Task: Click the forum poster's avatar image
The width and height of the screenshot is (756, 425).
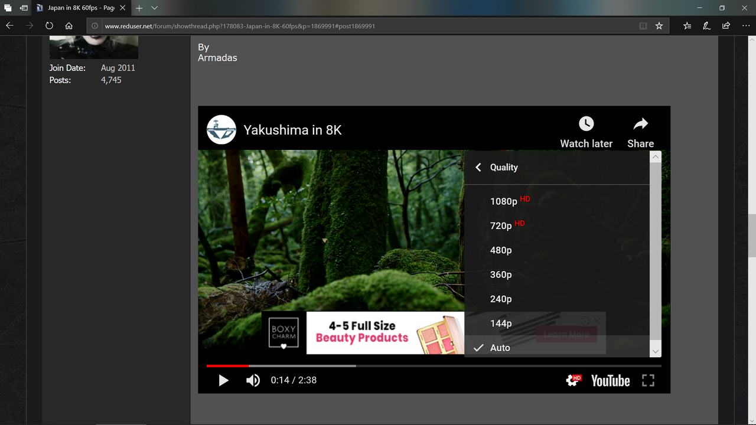Action: pos(94,47)
